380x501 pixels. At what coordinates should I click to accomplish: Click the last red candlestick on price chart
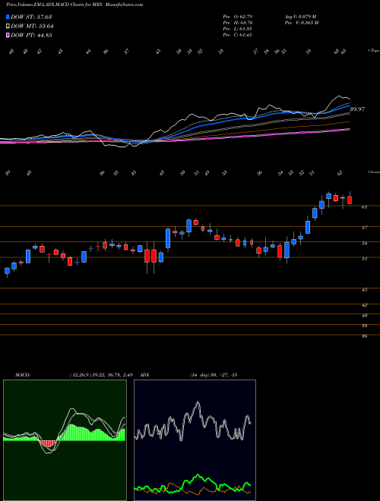(350, 200)
